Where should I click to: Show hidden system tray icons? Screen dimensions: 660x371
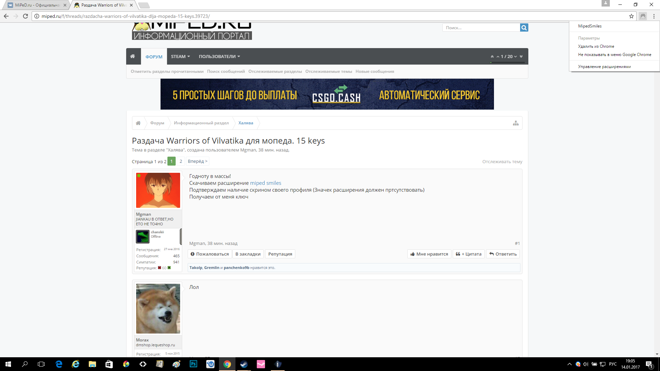(570, 364)
